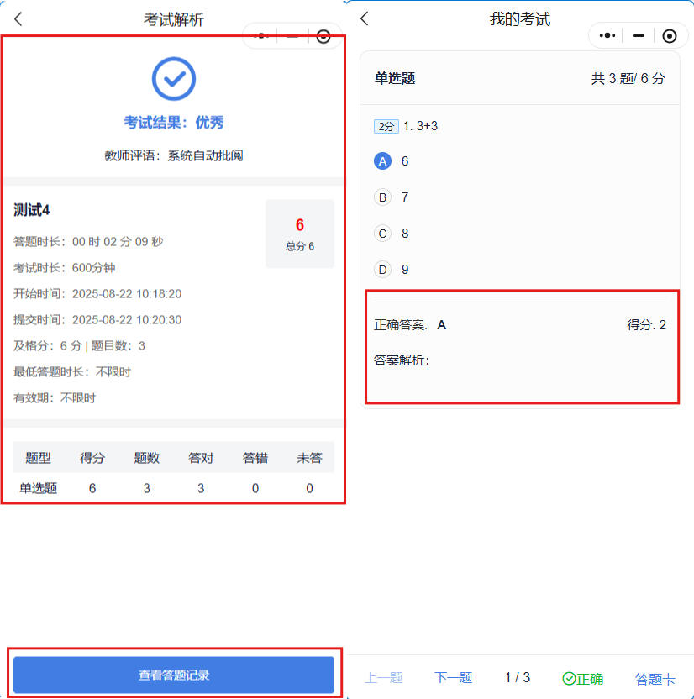This screenshot has width=694, height=699.
Task: Pick option D with answer 9
Action: [x=383, y=270]
